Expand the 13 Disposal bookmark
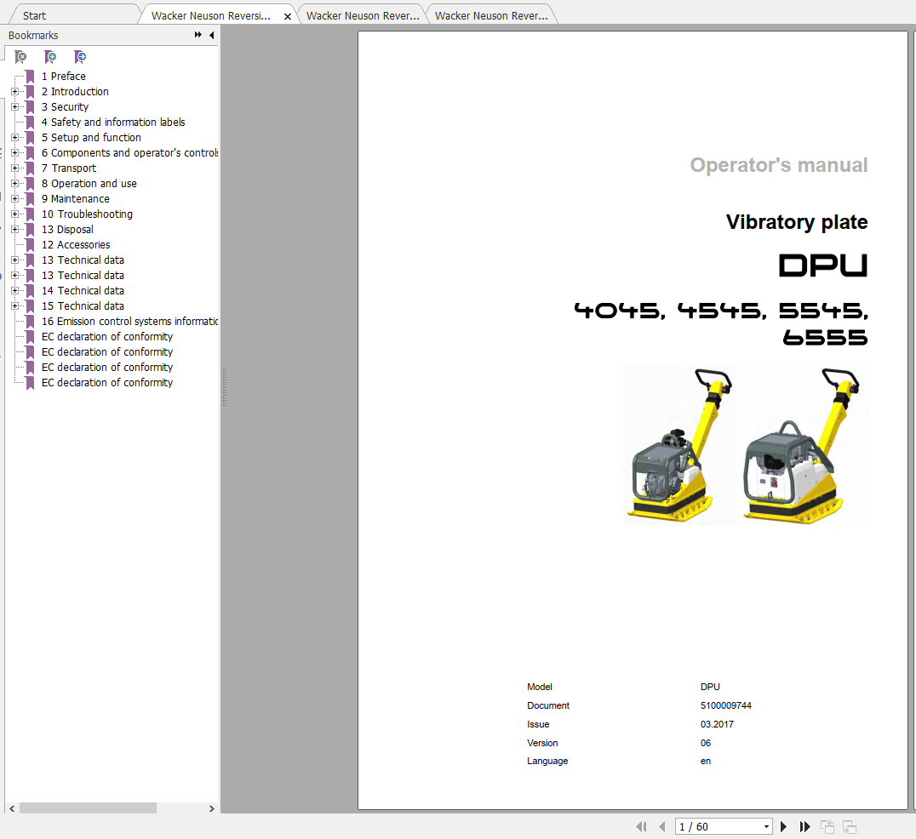916x839 pixels. pyautogui.click(x=14, y=230)
